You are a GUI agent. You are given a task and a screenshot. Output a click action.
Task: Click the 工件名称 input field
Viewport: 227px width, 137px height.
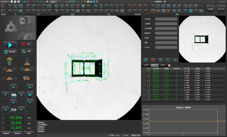[166, 19]
